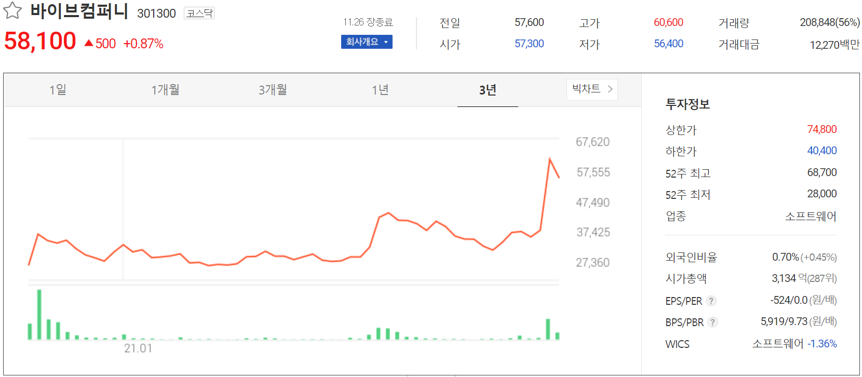Click the 상한가 value 74,800

[822, 129]
